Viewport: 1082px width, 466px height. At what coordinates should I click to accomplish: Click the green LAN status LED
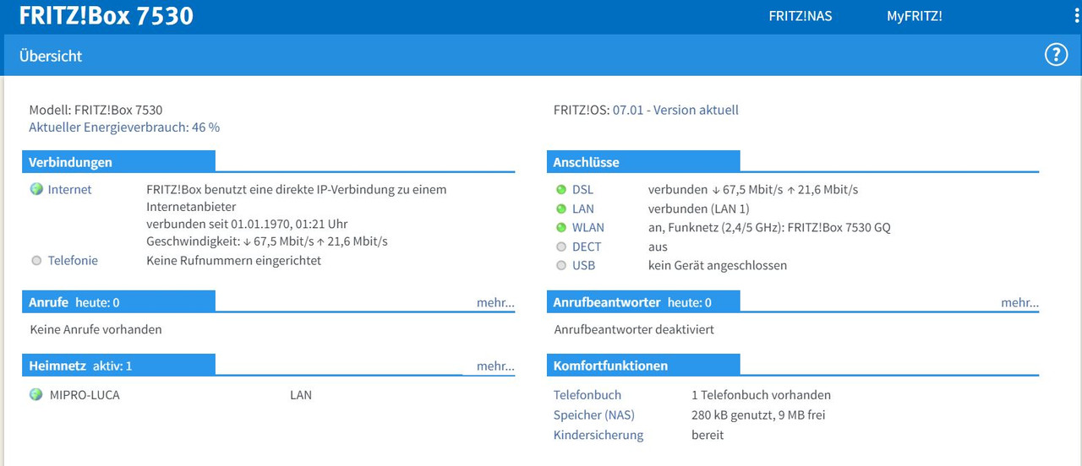[x=561, y=209]
